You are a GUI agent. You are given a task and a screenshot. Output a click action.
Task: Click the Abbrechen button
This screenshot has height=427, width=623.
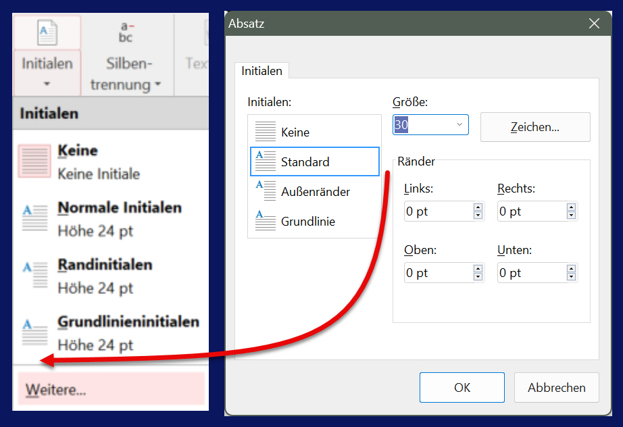point(556,388)
